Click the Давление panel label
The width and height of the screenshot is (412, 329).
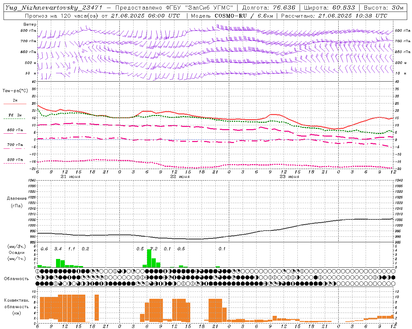(17, 199)
